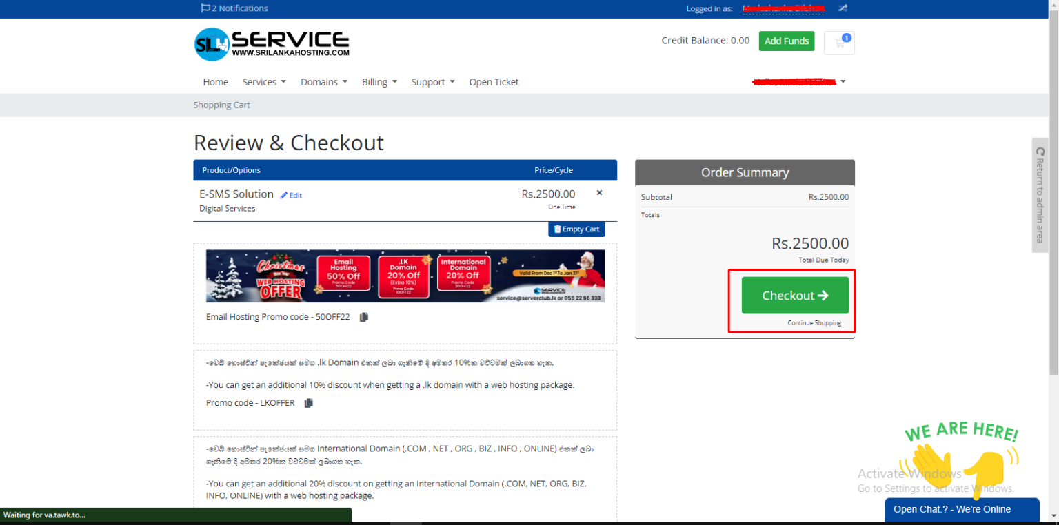This screenshot has width=1059, height=525.
Task: Click the Add Funds button
Action: tap(786, 41)
